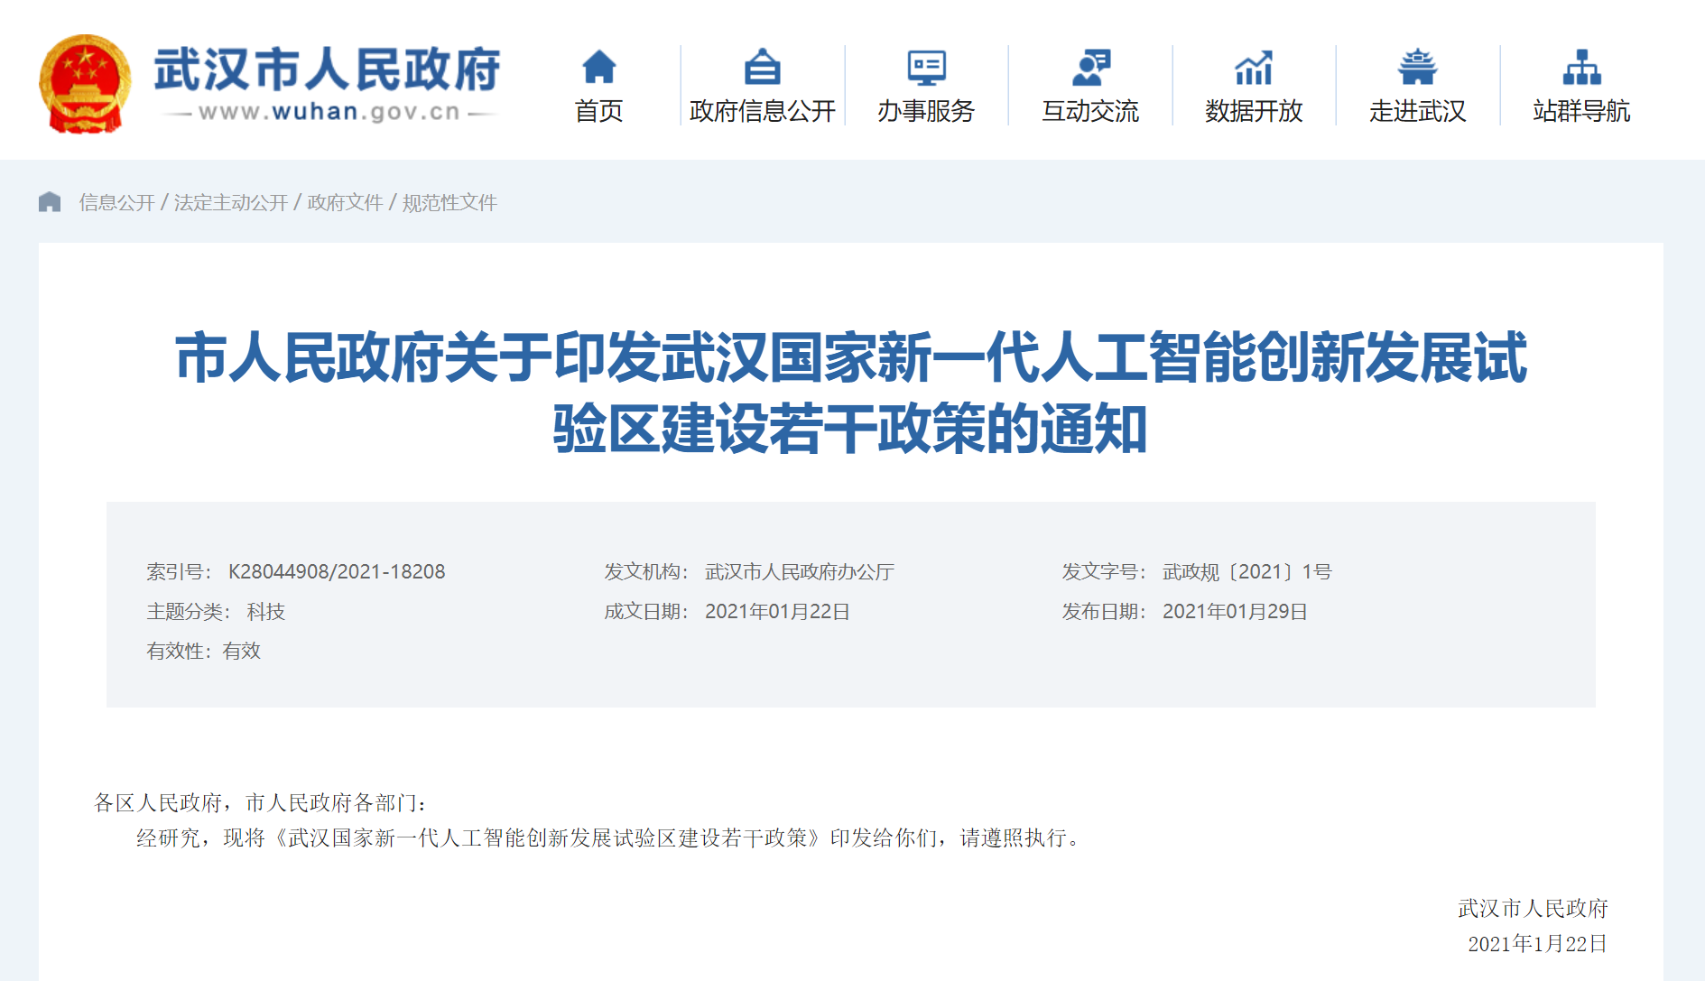This screenshot has height=981, width=1705.
Task: Click the breadcrumb home icon
Action: pos(50,202)
